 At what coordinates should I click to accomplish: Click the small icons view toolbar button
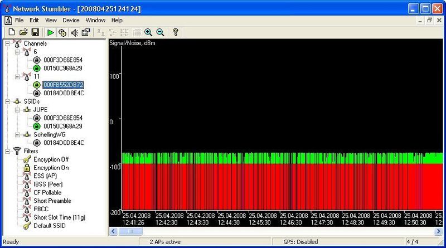click(113, 32)
